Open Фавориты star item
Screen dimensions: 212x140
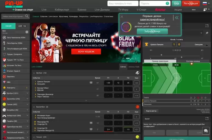click(x=16, y=88)
